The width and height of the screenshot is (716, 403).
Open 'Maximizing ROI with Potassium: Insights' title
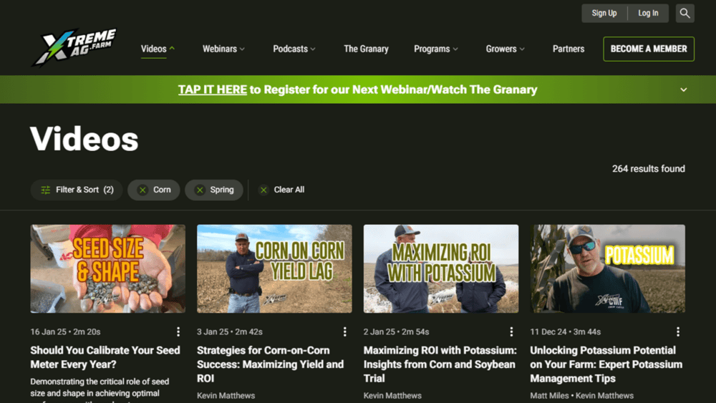pos(440,364)
